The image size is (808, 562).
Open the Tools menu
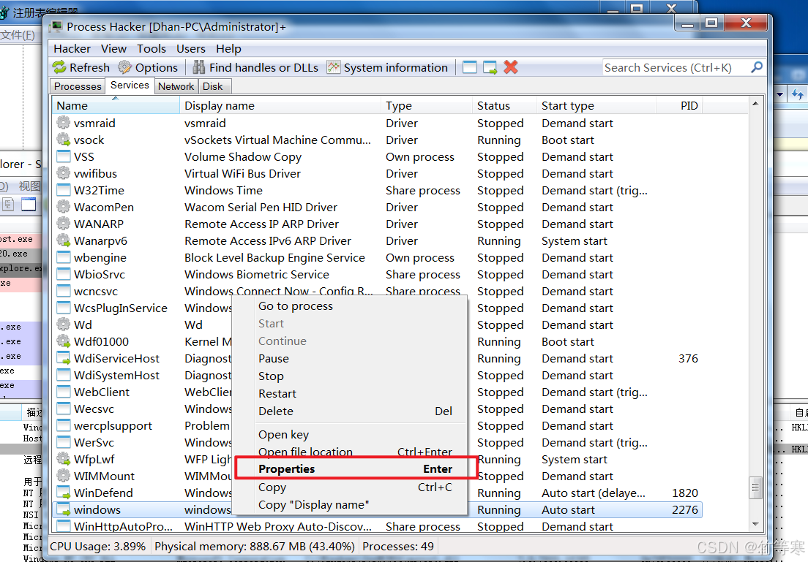tap(151, 49)
